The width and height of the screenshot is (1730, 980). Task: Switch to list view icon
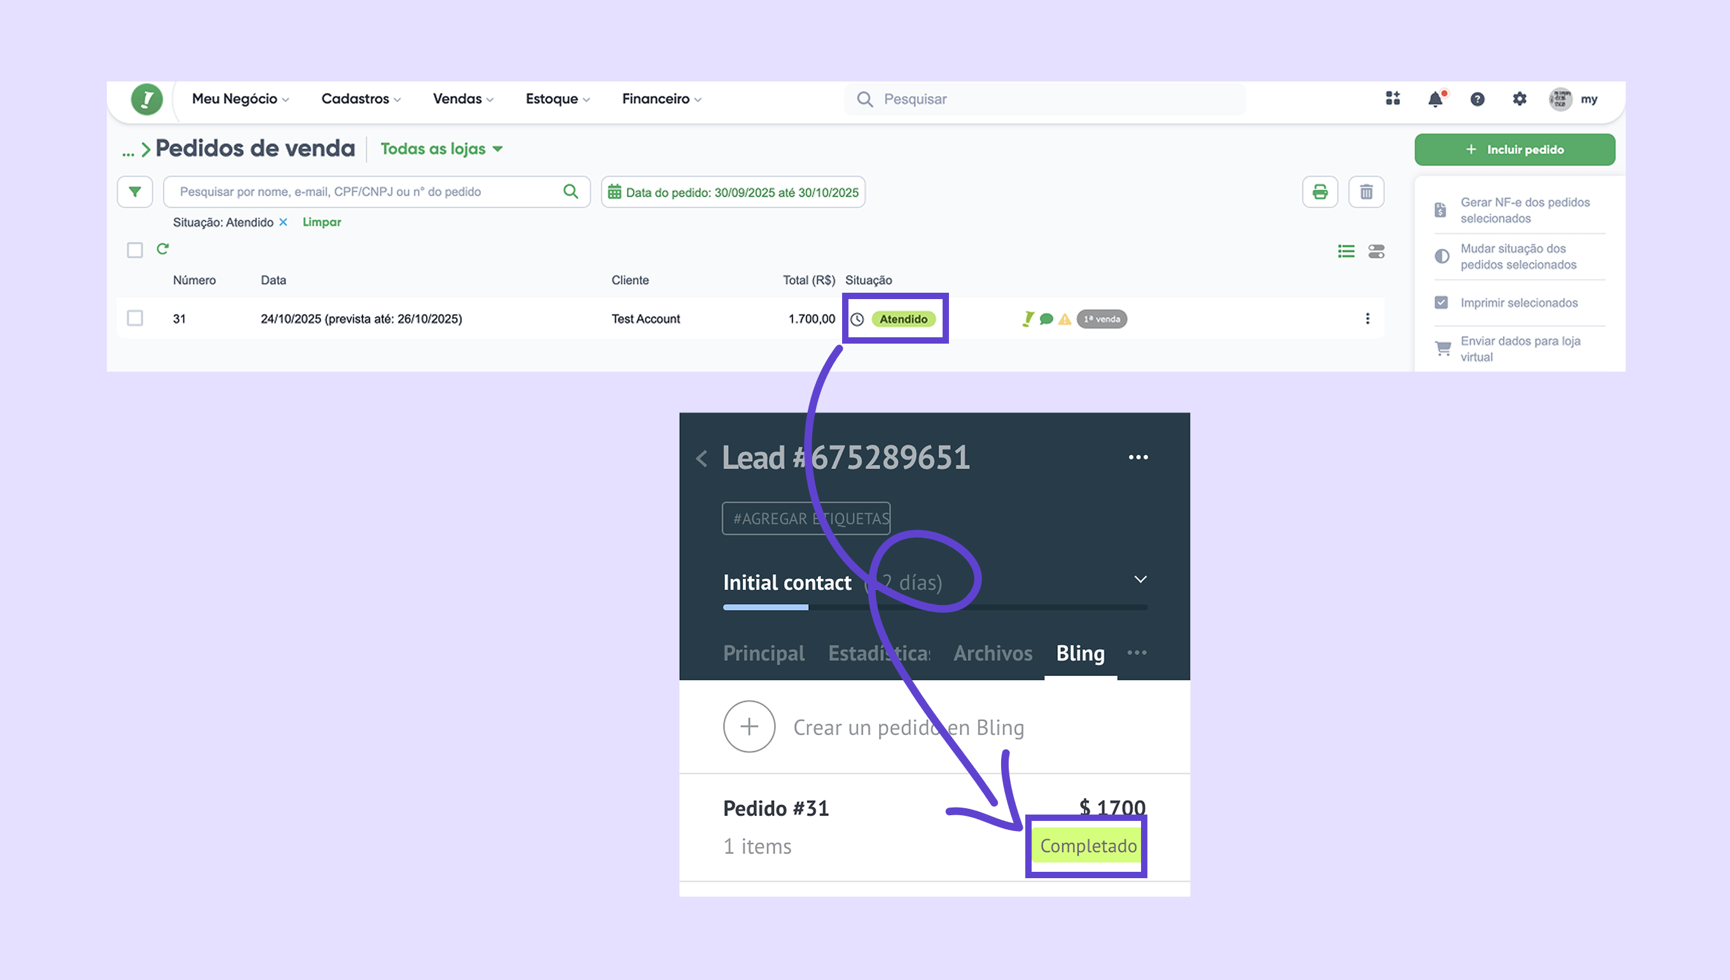(x=1346, y=251)
